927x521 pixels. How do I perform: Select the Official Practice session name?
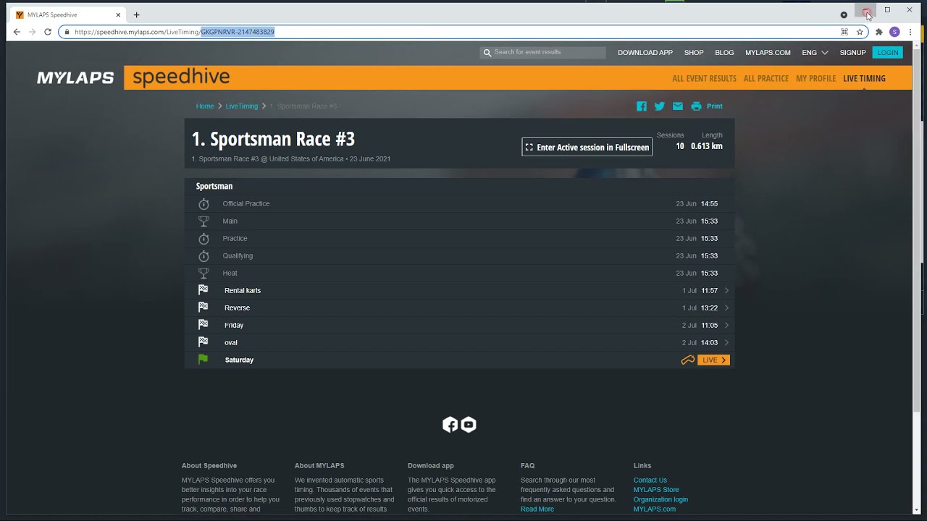tap(246, 204)
